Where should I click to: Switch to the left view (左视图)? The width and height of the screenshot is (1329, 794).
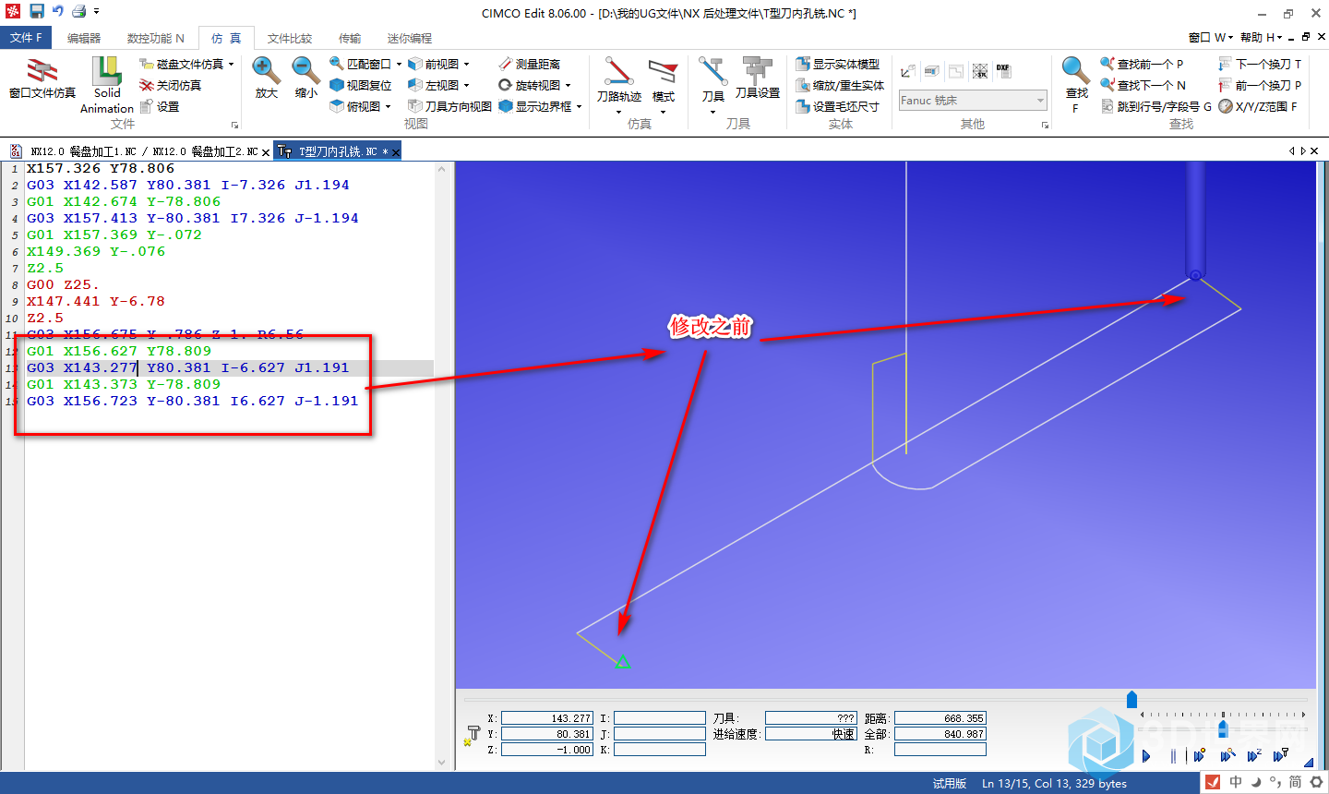[434, 85]
